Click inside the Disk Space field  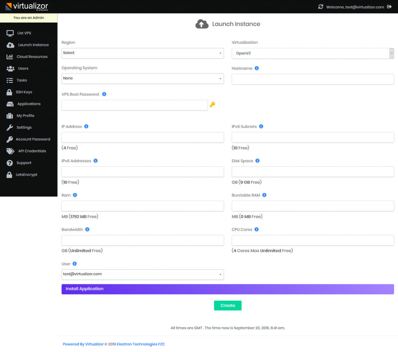(x=312, y=172)
